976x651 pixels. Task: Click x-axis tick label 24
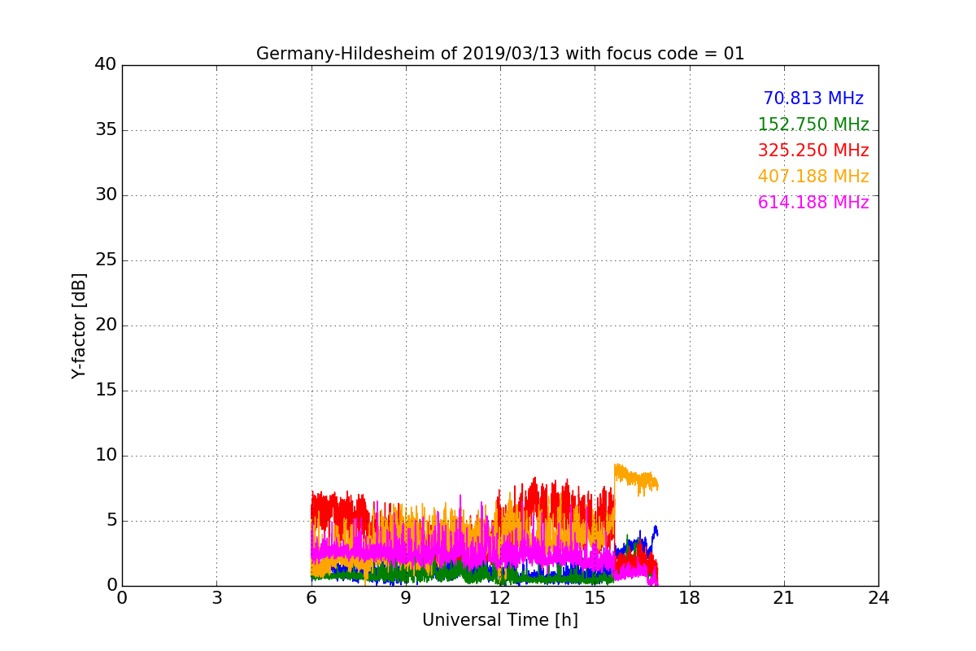(878, 597)
